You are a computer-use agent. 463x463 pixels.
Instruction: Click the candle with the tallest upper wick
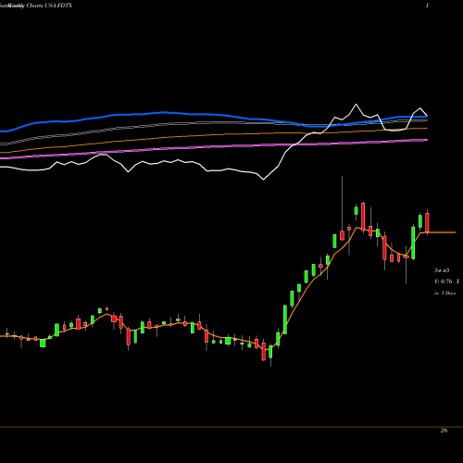[342, 235]
